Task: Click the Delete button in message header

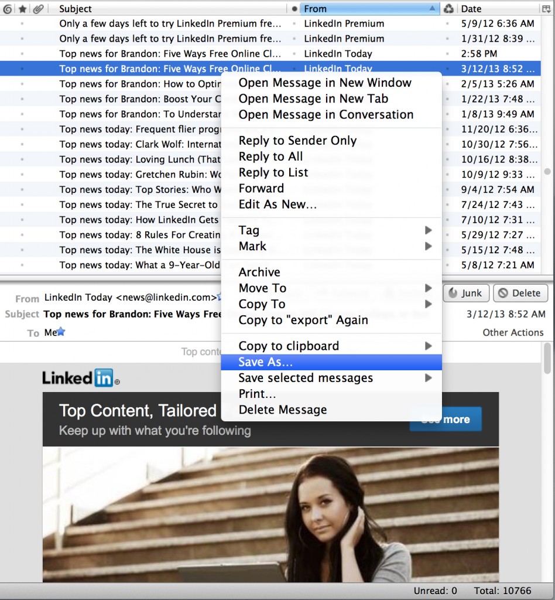Action: (520, 293)
